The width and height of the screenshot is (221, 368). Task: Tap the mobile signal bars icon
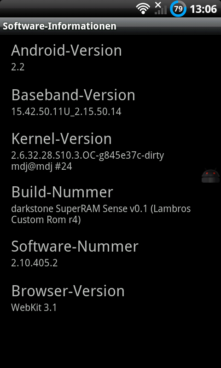161,8
